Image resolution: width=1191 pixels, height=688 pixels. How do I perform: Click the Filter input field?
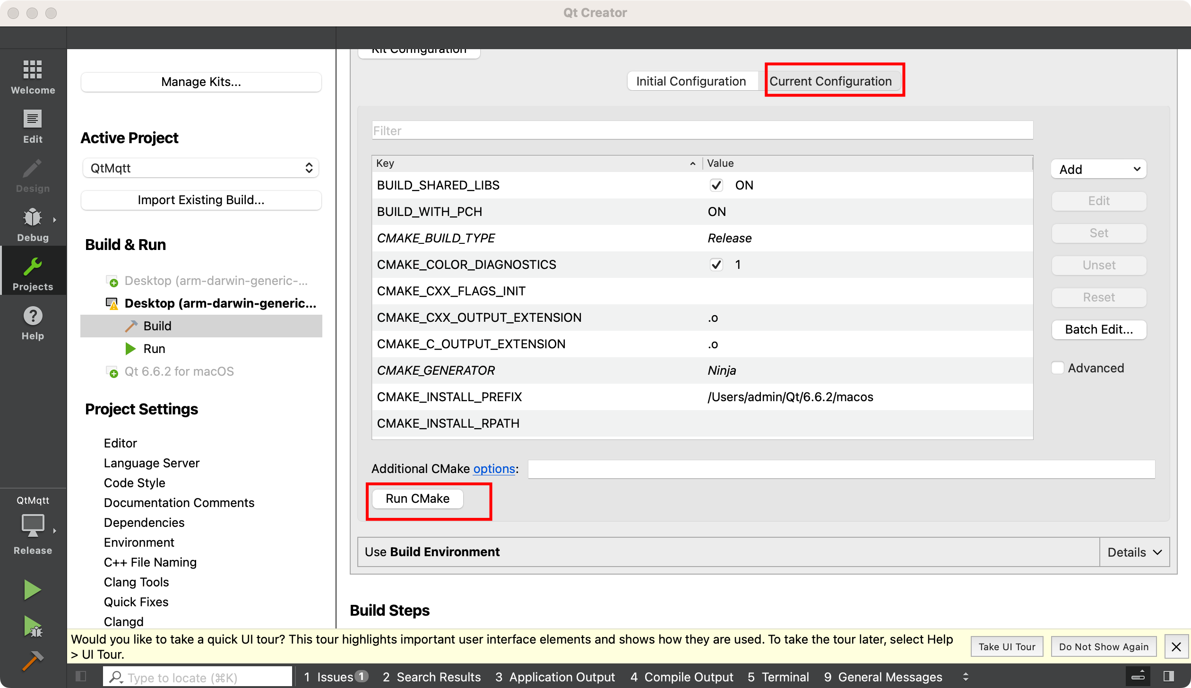pyautogui.click(x=700, y=130)
